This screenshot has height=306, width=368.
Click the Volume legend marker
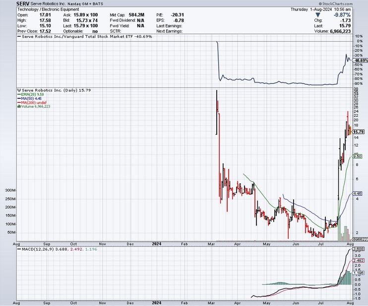point(18,106)
